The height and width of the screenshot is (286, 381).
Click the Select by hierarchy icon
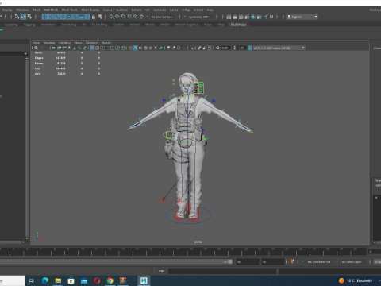tap(17, 17)
